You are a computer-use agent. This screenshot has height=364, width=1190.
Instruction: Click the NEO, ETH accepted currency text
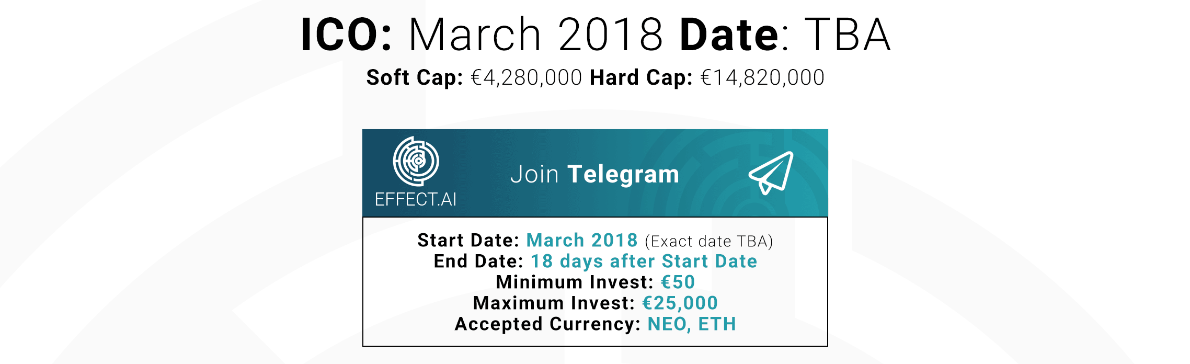click(692, 324)
